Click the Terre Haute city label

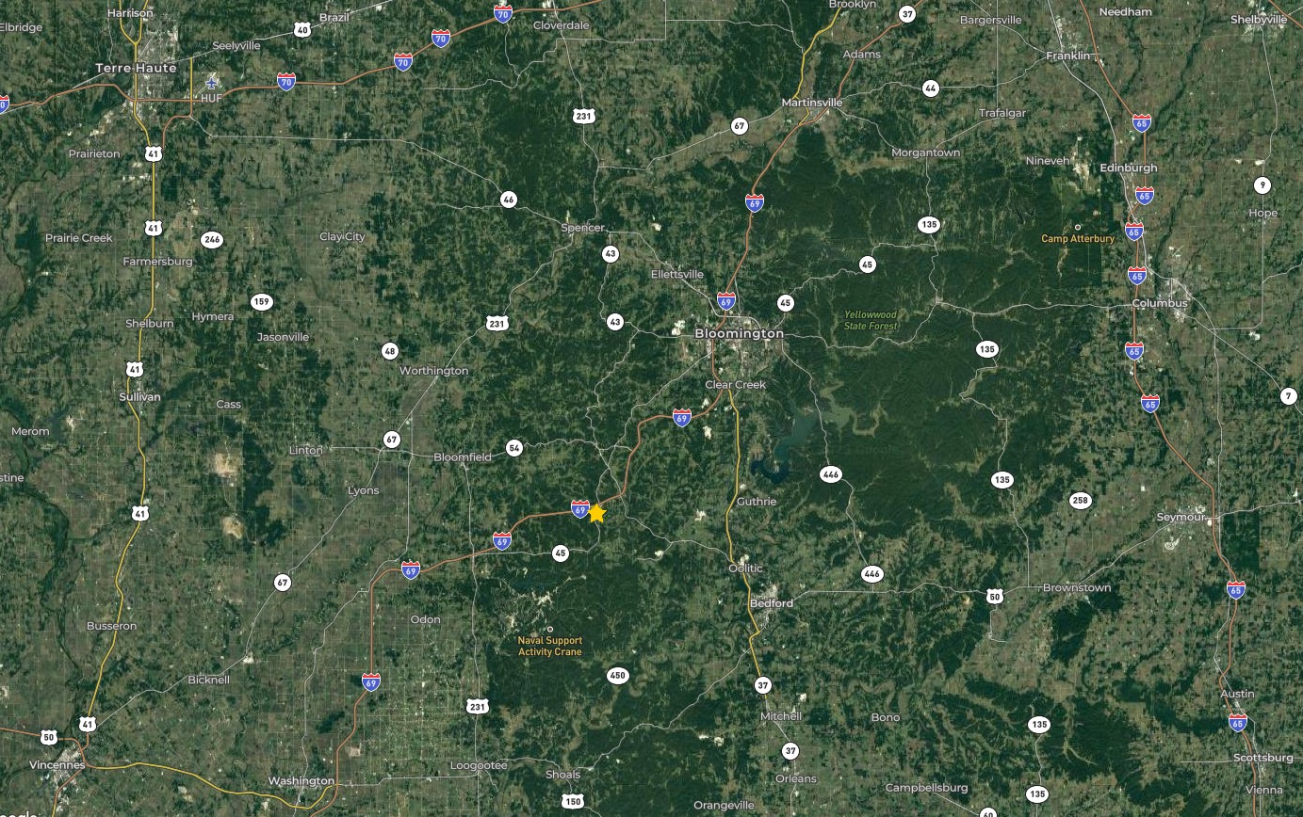(138, 68)
